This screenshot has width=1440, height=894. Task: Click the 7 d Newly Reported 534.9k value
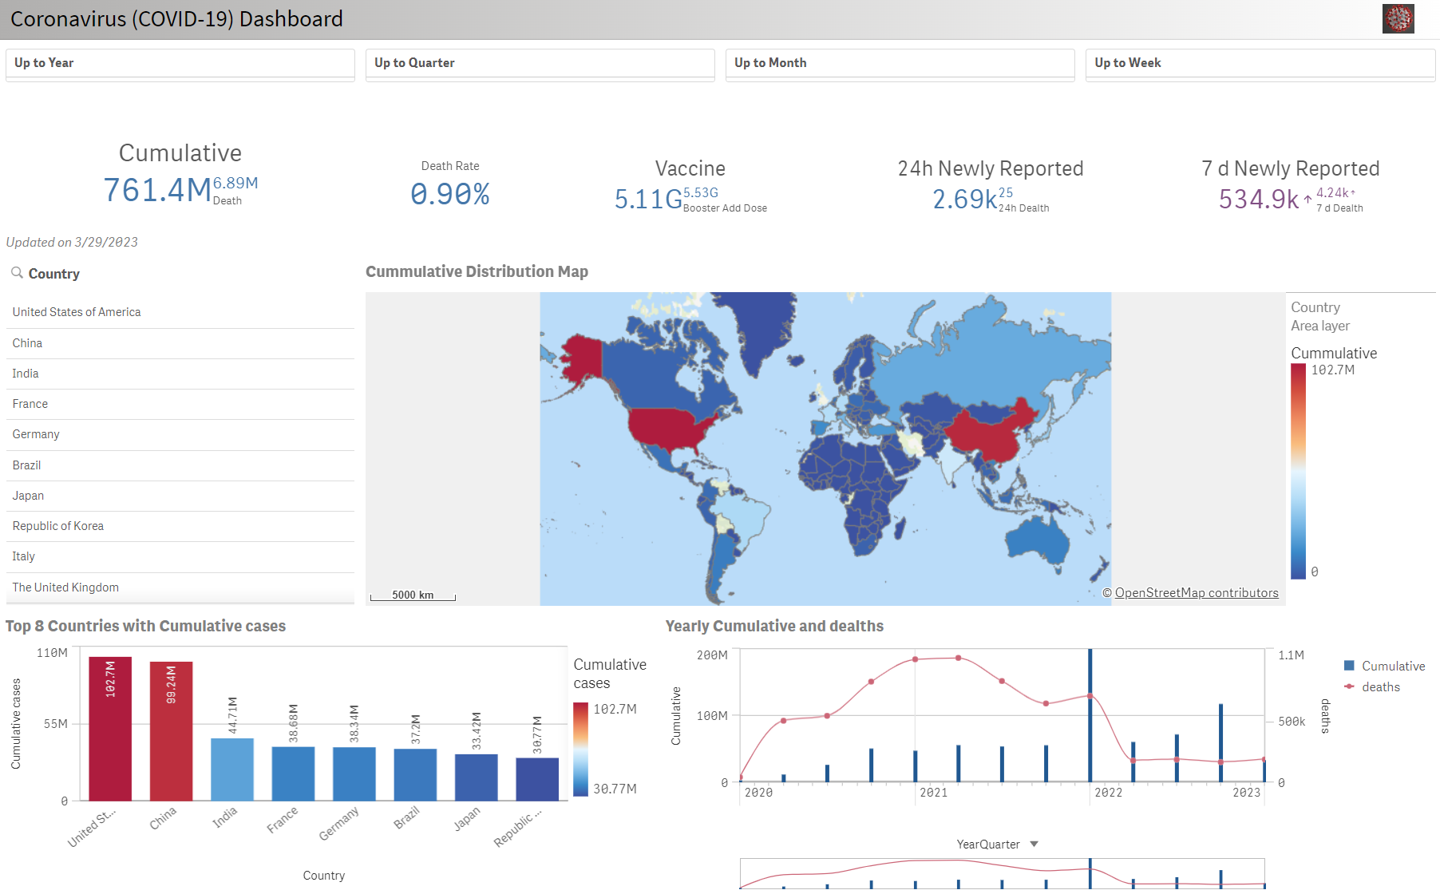pyautogui.click(x=1259, y=199)
